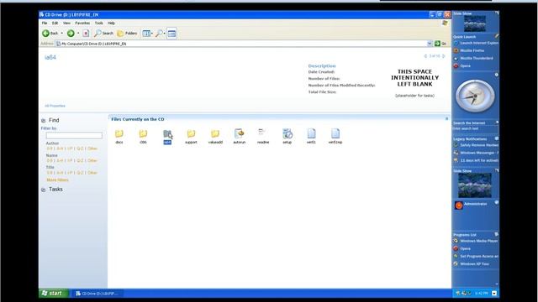Open the File menu
Image resolution: width=538 pixels, height=302 pixels.
(x=45, y=23)
